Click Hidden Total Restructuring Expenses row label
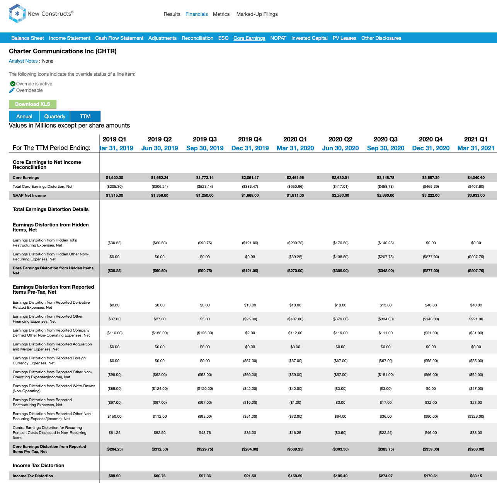497x483 pixels. [45, 243]
